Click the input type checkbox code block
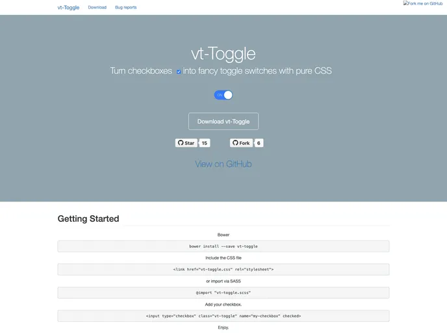This screenshot has width=447, height=333. [224, 316]
